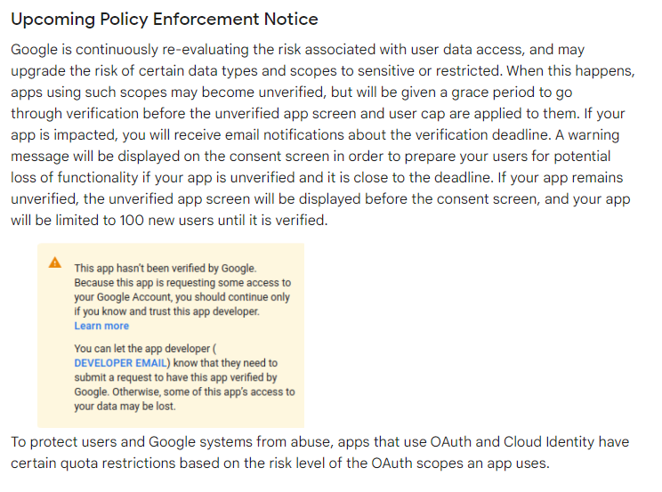Click the text "your data may be lost"
The width and height of the screenshot is (662, 492).
click(x=125, y=407)
